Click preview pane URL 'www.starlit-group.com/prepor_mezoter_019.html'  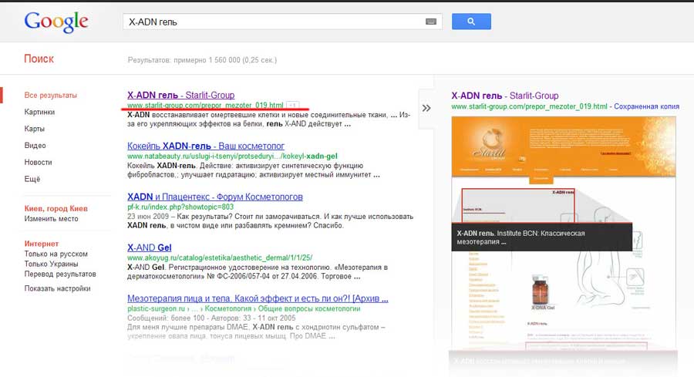coord(529,106)
